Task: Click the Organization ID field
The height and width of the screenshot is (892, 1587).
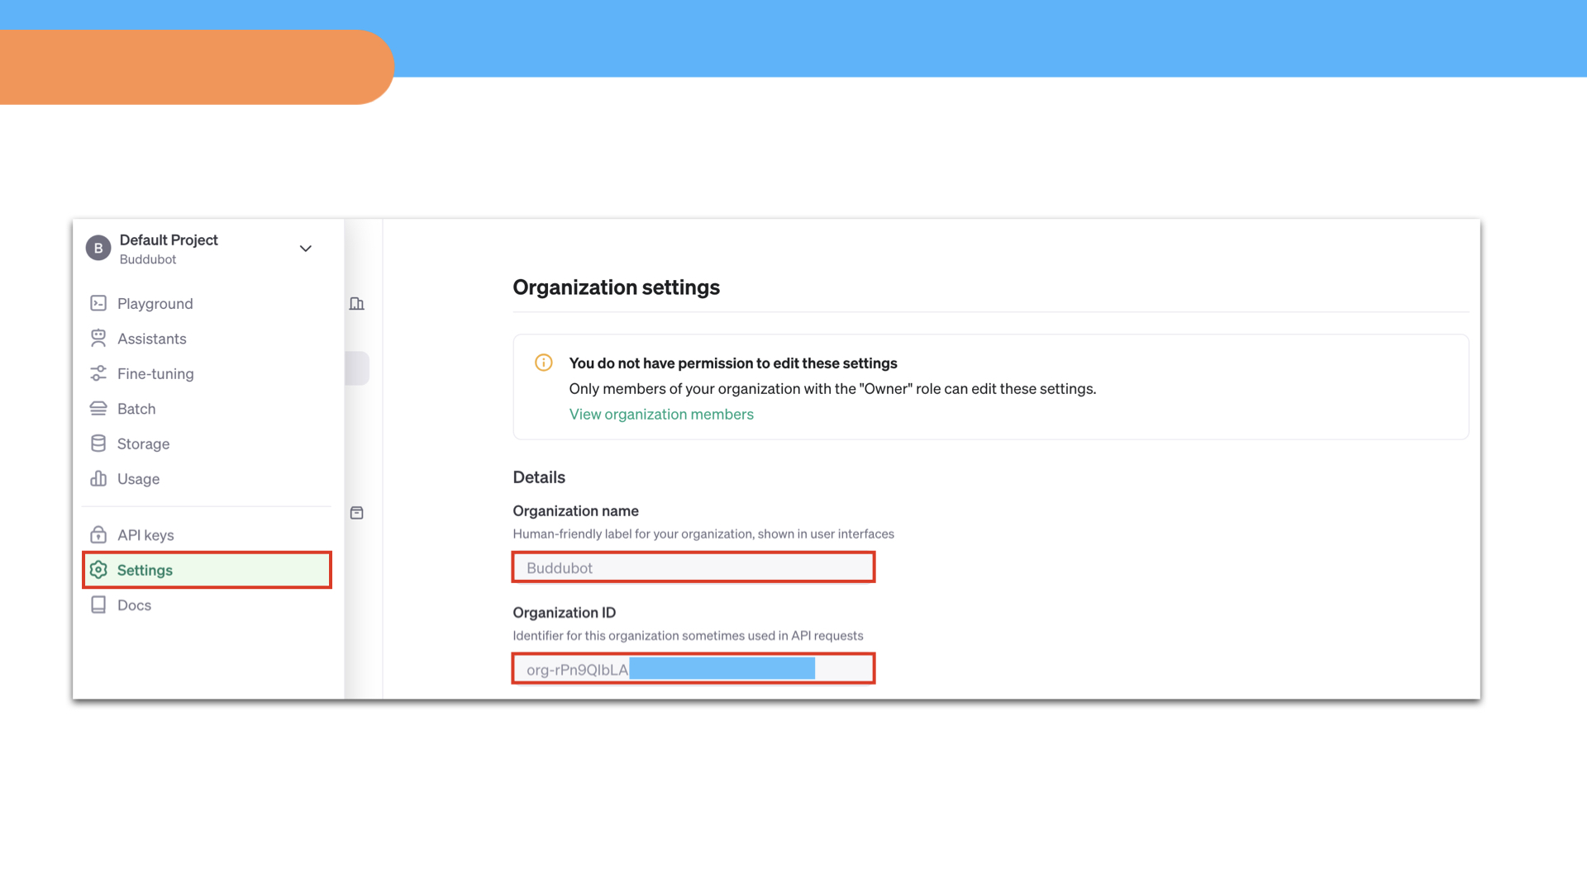Action: coord(693,669)
